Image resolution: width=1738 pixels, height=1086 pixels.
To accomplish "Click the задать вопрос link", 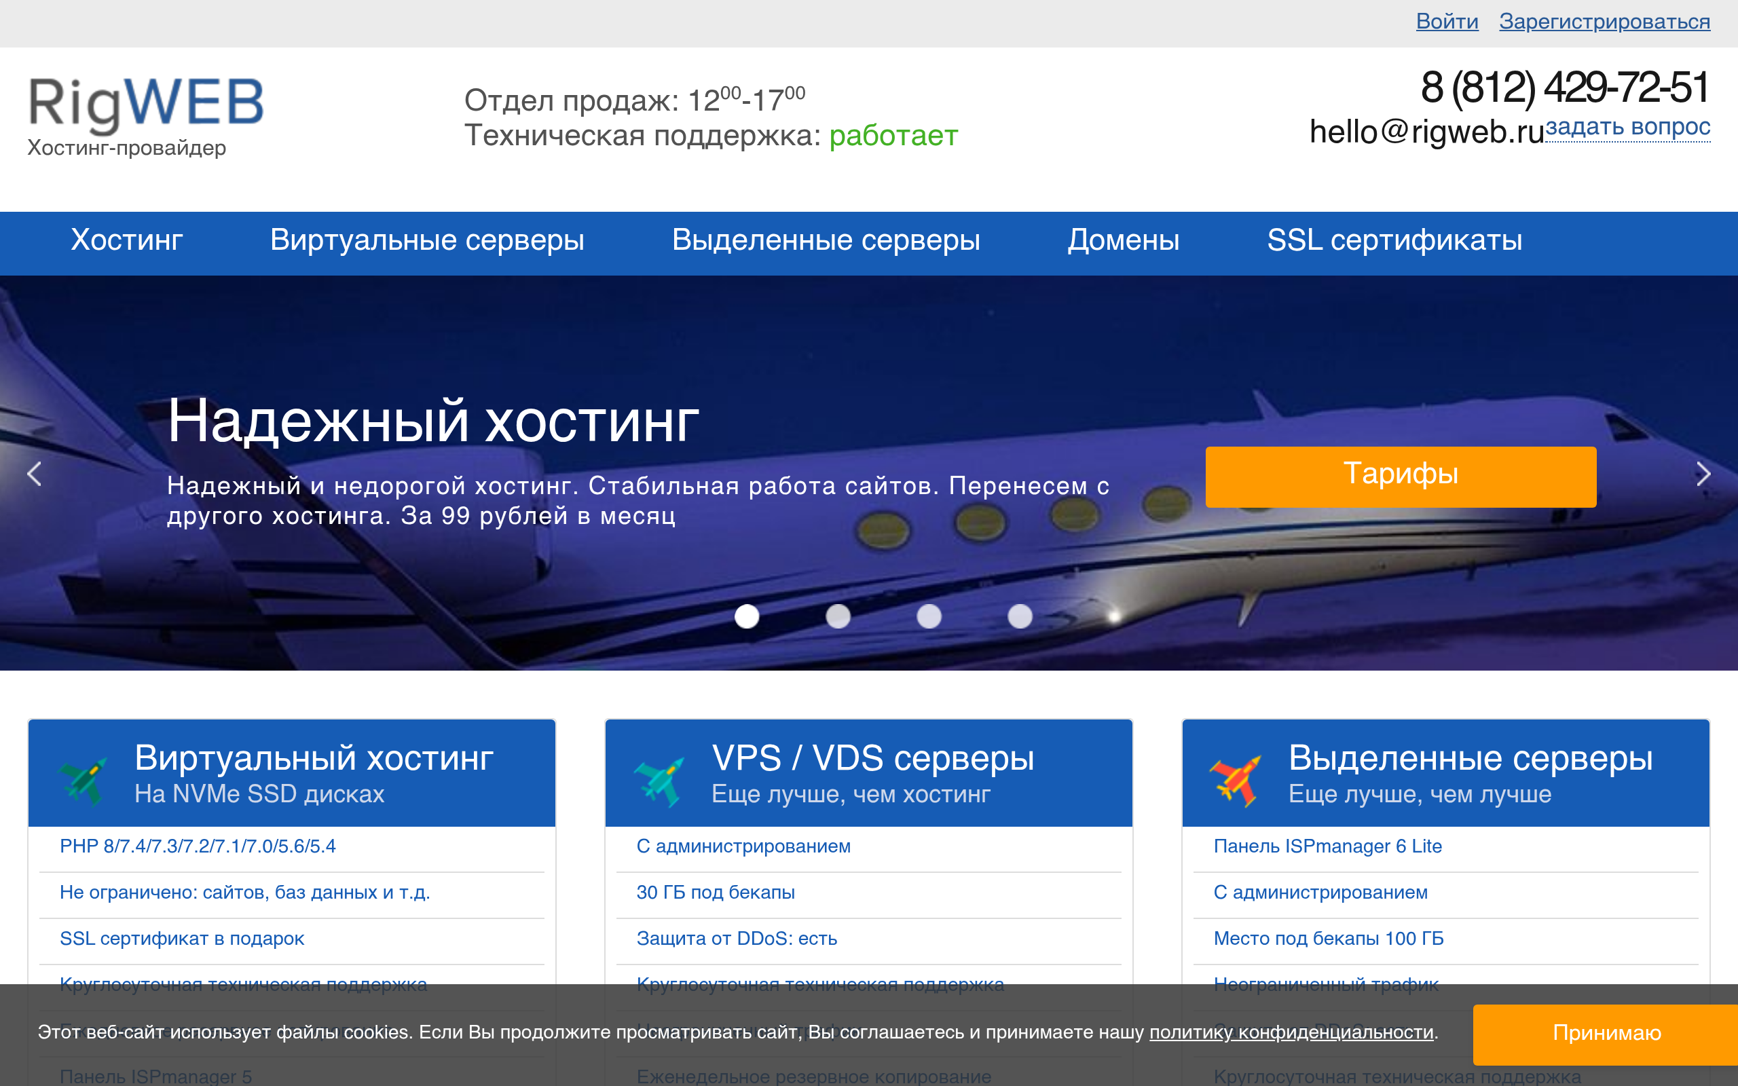I will (1627, 127).
